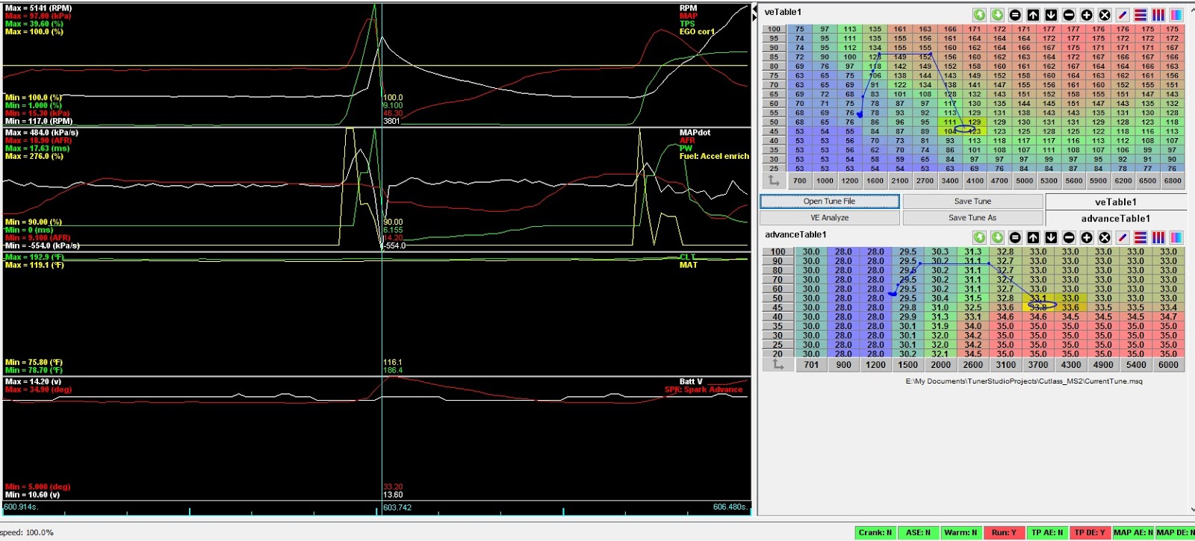Viewport: 1195px width, 541px height.
Task: Click the minus subtract icon on advanceTable1
Action: 1069,237
